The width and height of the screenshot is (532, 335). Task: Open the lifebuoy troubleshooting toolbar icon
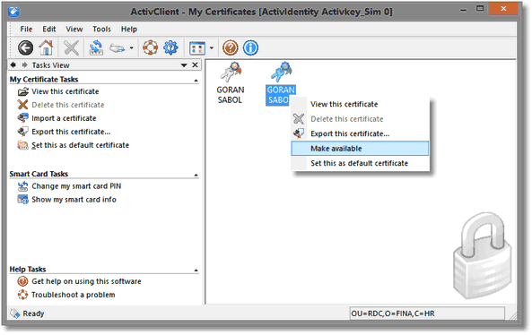pos(150,47)
